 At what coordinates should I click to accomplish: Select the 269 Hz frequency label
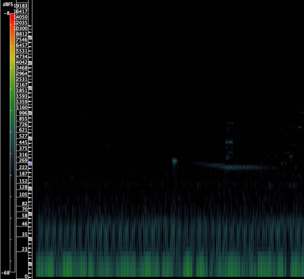tap(23, 160)
